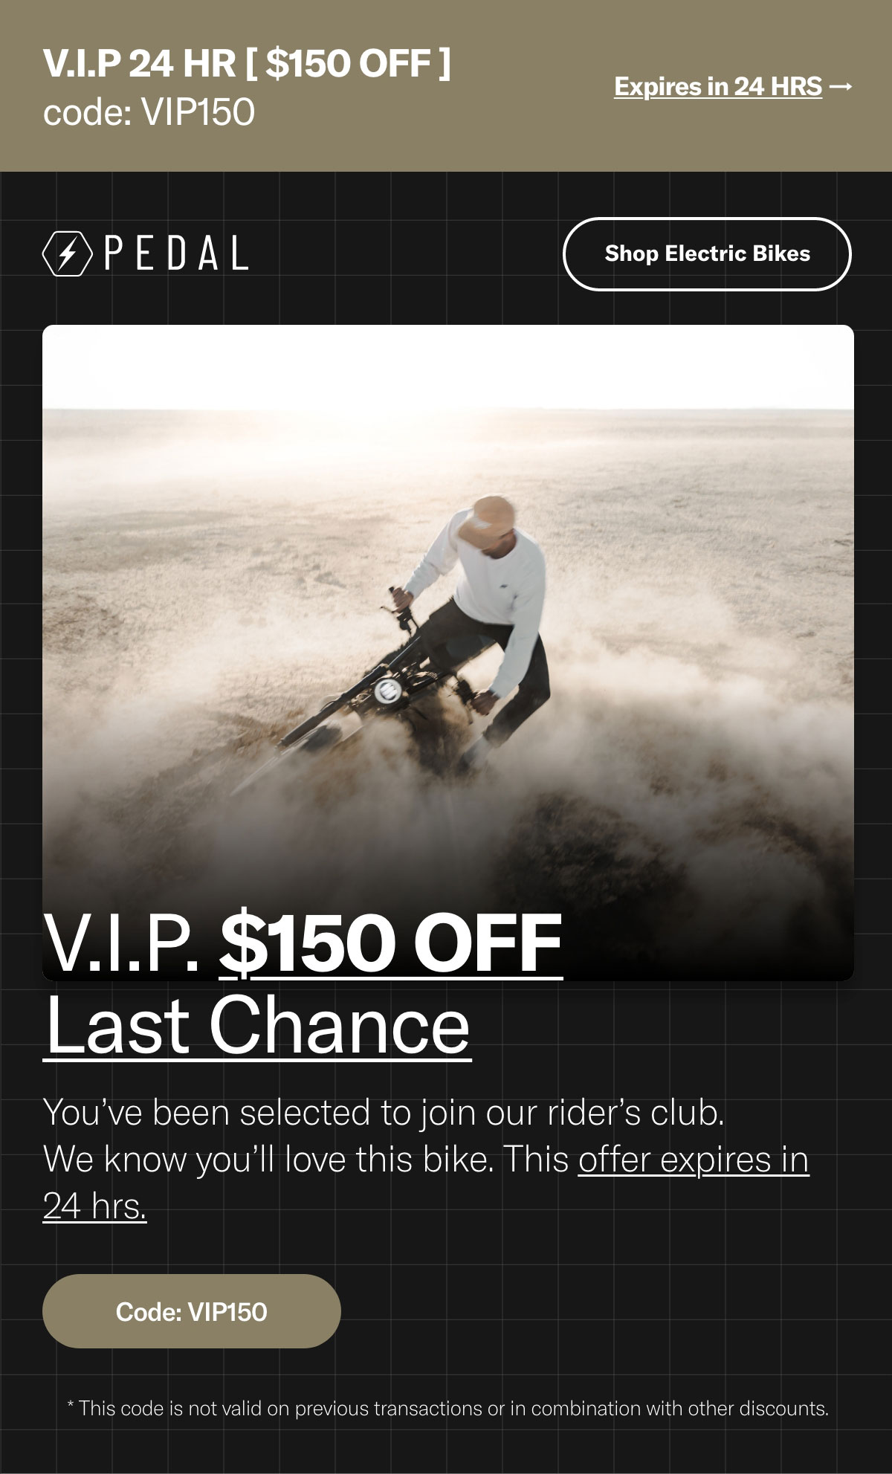
Task: Click the rider's club invitation sentence
Action: [384, 1113]
